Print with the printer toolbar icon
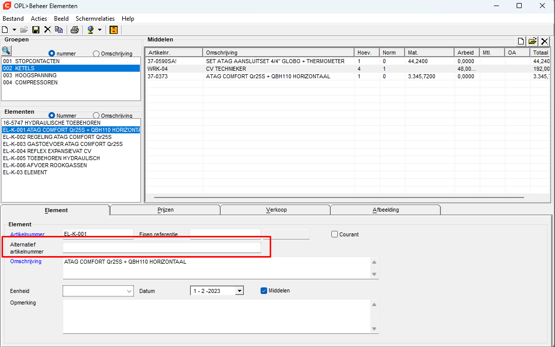 coord(74,30)
